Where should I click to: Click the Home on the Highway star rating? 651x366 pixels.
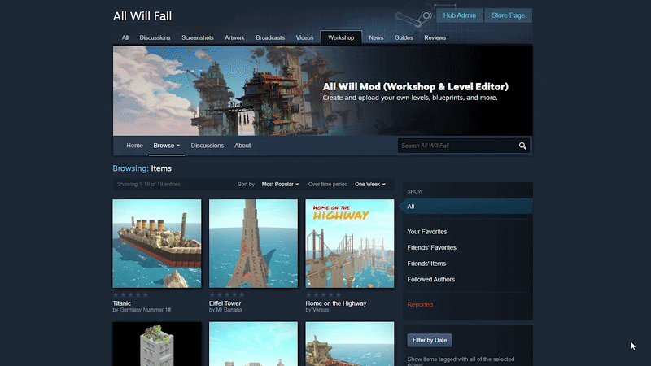323,294
